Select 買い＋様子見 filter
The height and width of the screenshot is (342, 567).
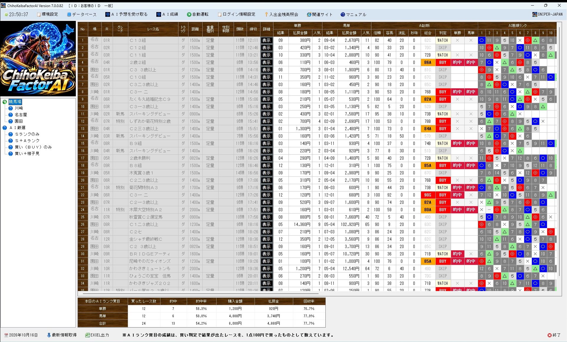pos(27,153)
